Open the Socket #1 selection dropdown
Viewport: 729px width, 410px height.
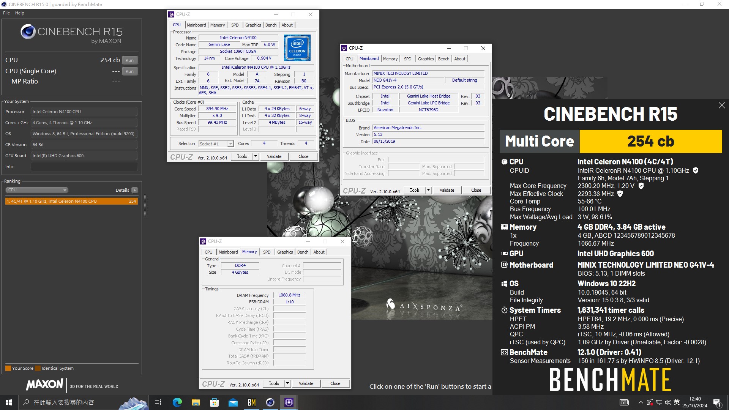pyautogui.click(x=216, y=144)
